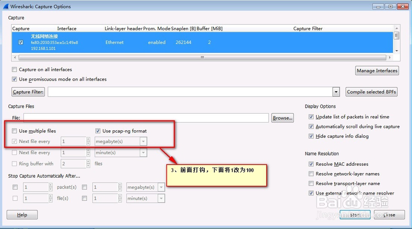Click stepper of stop-after file(s) value
Screen dimensions: 412x229
(x=50, y=198)
